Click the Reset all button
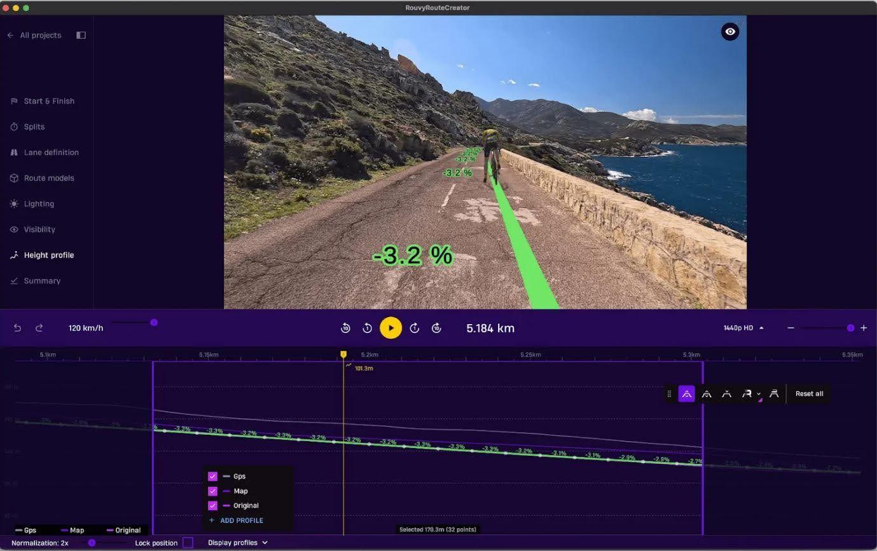Screen dimensions: 877x551 point(808,393)
